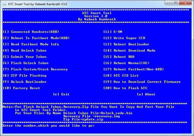Choose [10] Factory Reset entry
The image size is (194, 136).
point(21,88)
